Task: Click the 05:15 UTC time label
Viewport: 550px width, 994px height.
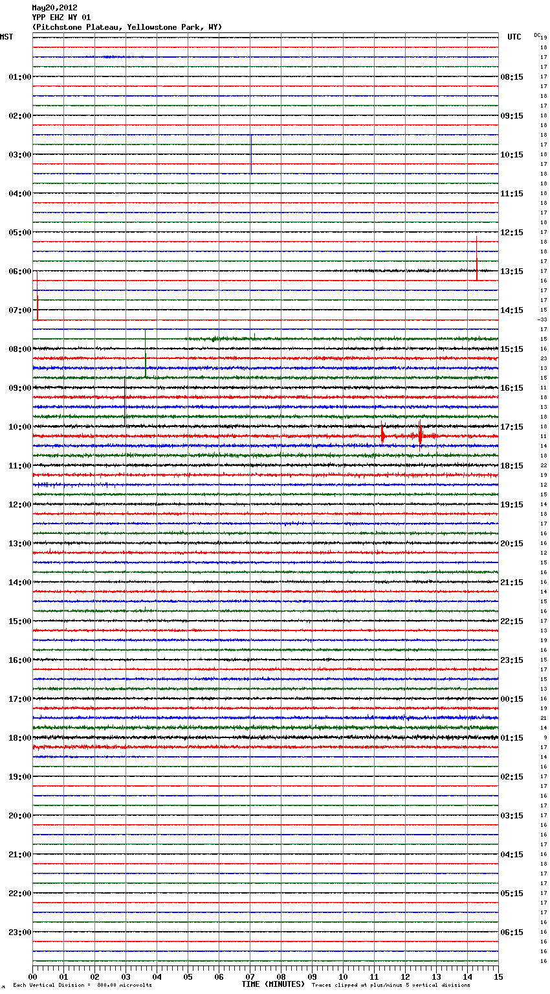Action: click(x=512, y=894)
